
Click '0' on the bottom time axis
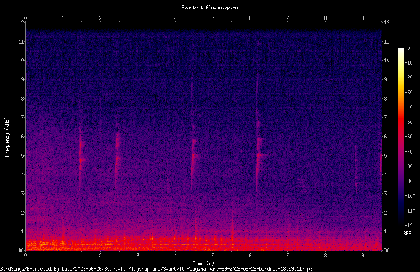pos(25,256)
